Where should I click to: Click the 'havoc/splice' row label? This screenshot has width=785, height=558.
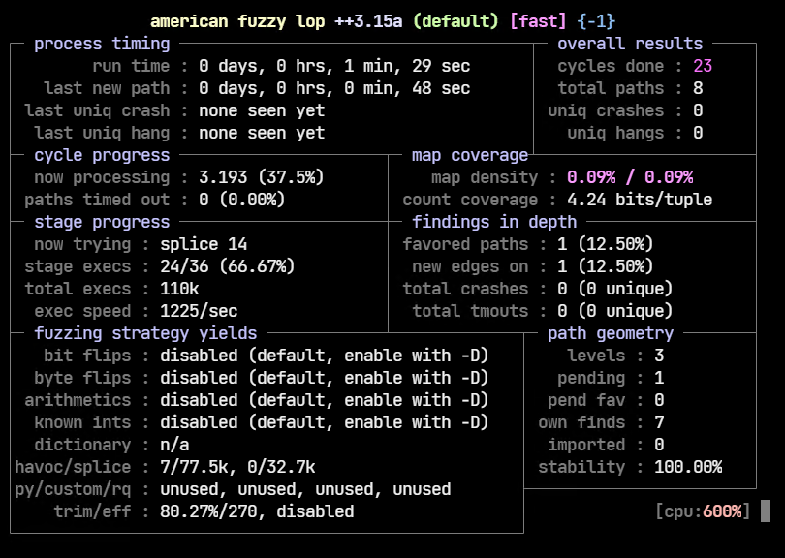73,467
